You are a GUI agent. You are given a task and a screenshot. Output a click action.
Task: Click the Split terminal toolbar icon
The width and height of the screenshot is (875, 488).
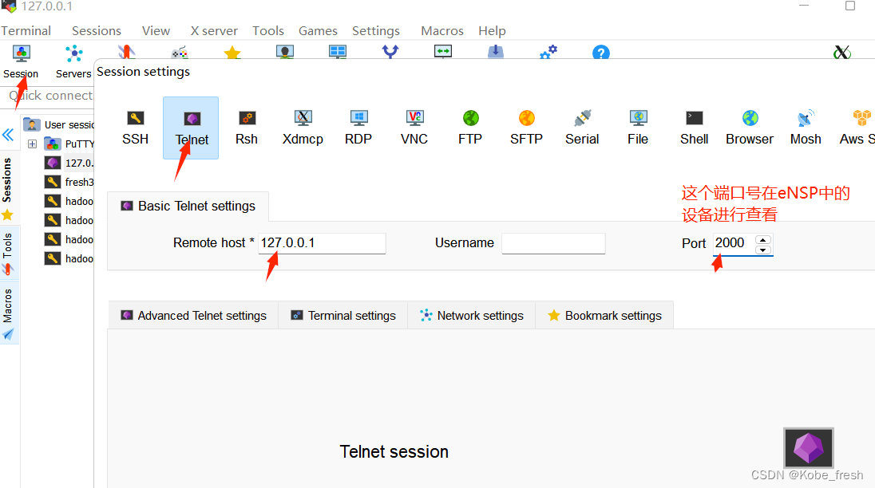tap(338, 53)
